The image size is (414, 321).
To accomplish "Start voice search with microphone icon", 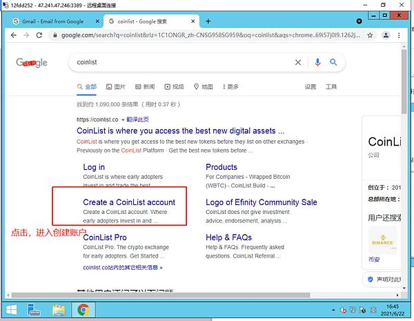I will (x=317, y=62).
